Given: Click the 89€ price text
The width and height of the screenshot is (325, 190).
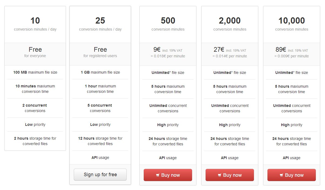Looking at the screenshot, I should click(281, 50).
